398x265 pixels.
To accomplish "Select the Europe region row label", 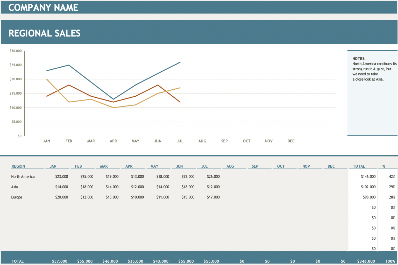I will [x=17, y=197].
